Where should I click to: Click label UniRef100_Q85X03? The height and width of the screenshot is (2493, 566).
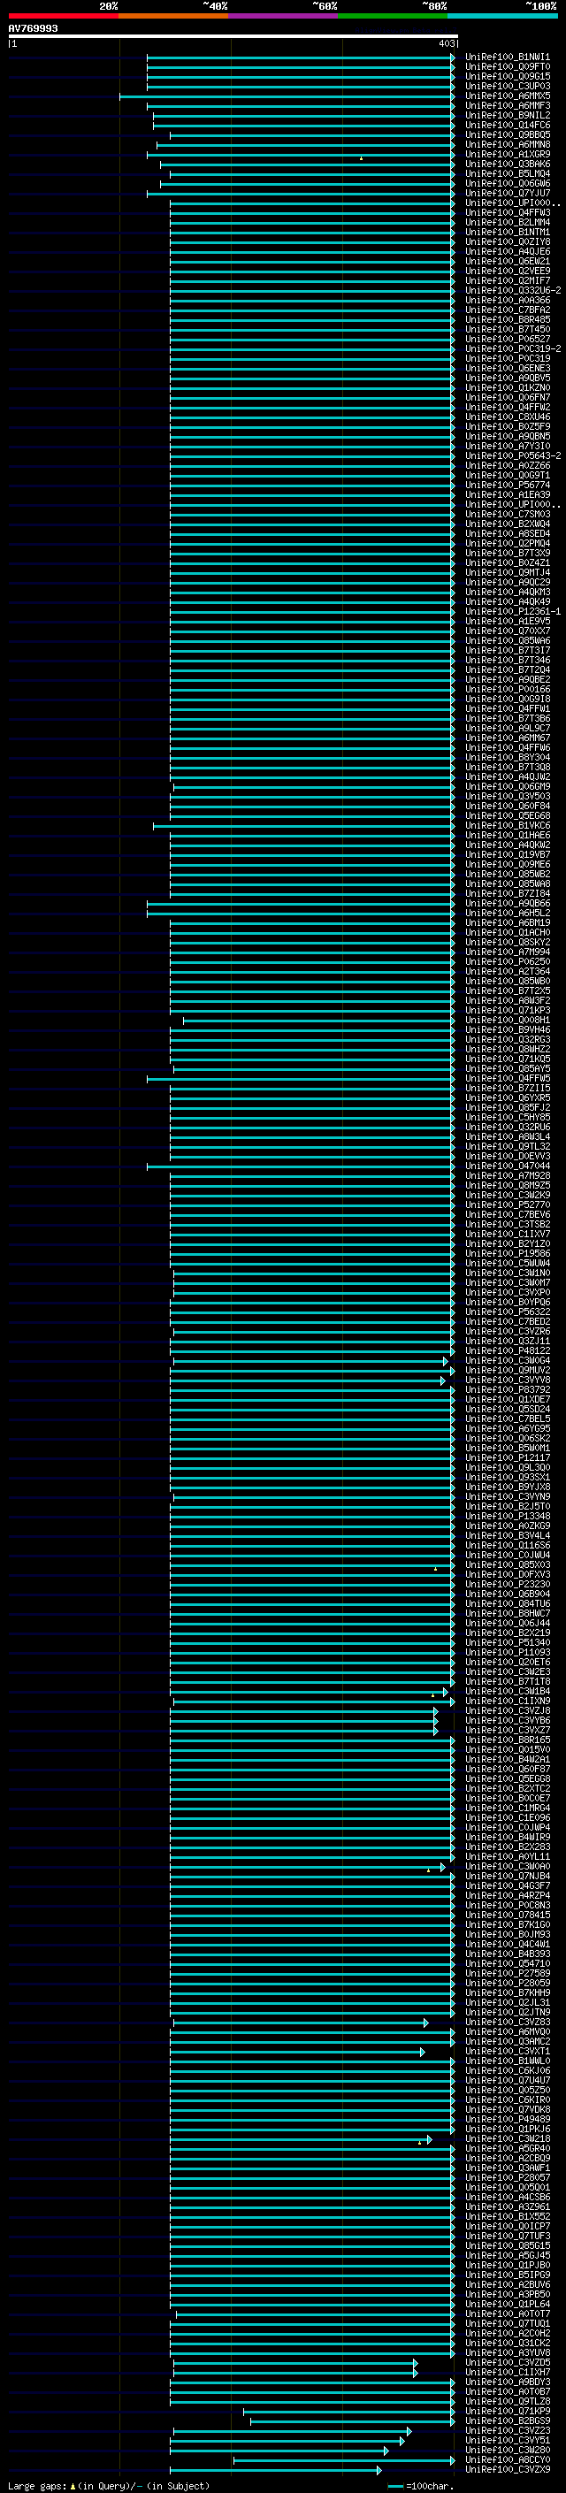507,1565
